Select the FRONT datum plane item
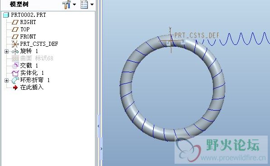This screenshot has height=166, width=270. point(28,37)
